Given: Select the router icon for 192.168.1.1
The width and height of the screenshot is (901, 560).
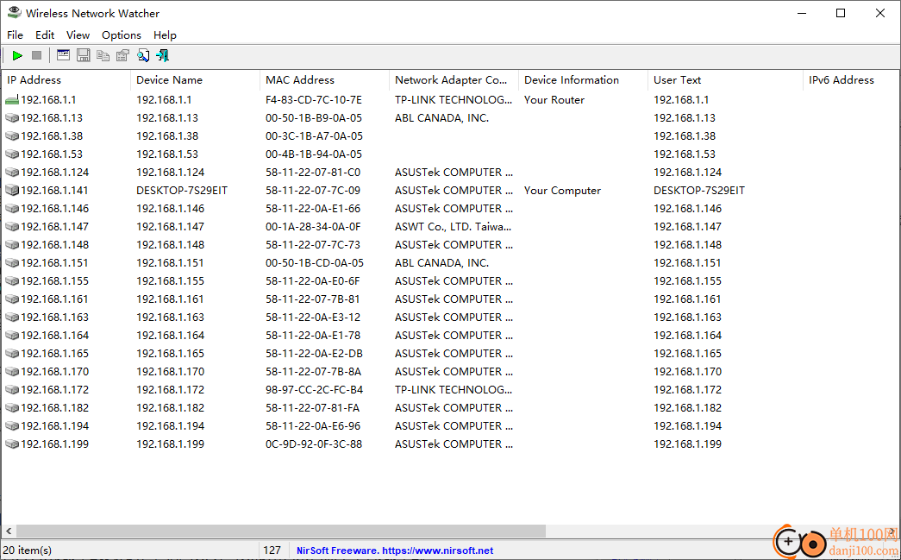Looking at the screenshot, I should tap(12, 99).
